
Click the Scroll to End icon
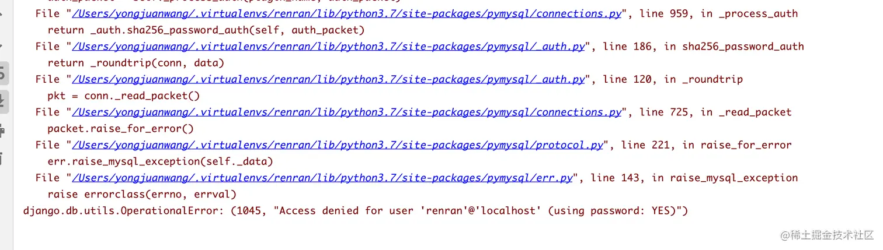tap(2, 102)
